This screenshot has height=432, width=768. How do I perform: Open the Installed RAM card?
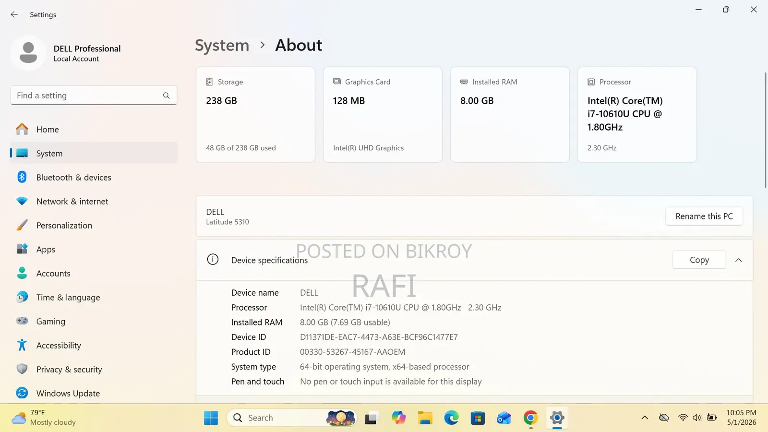[510, 114]
